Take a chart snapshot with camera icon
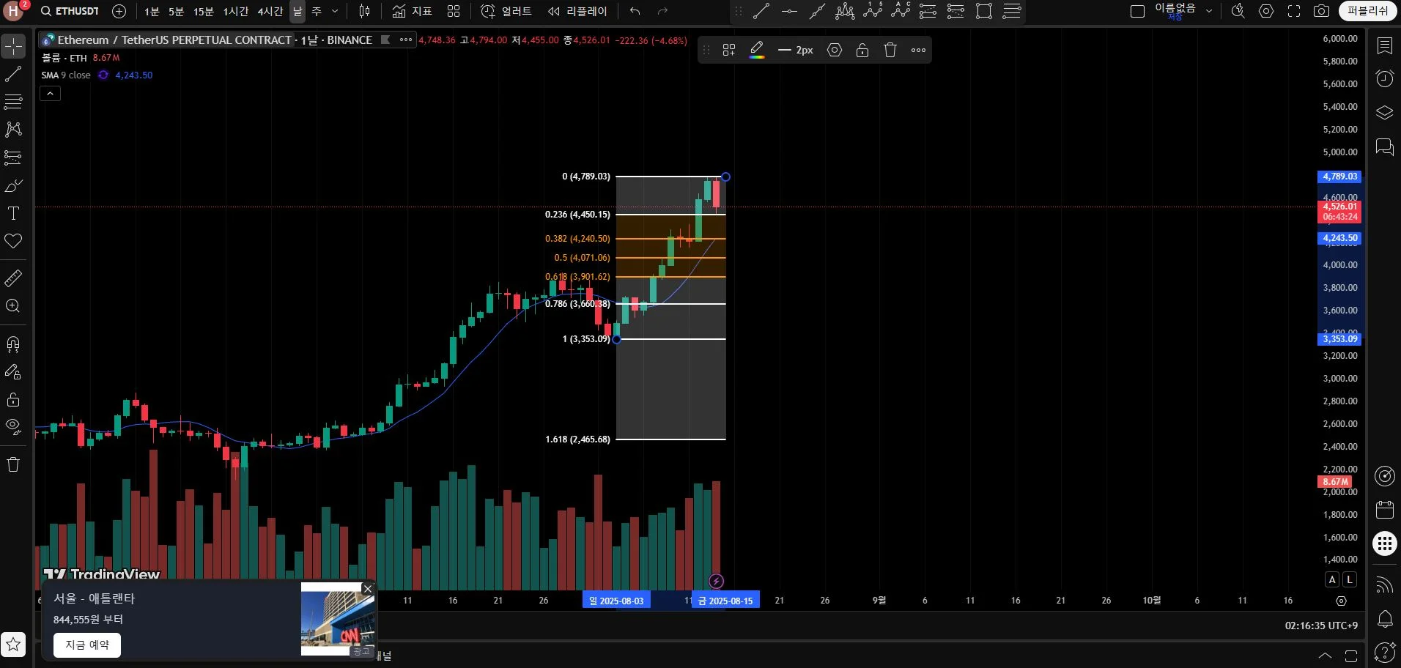 click(1321, 11)
